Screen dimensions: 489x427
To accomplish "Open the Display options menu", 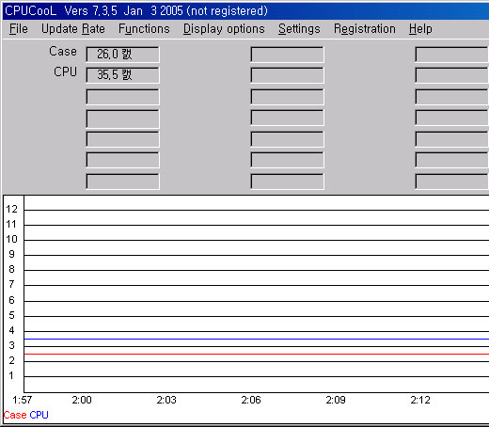I will 224,29.
